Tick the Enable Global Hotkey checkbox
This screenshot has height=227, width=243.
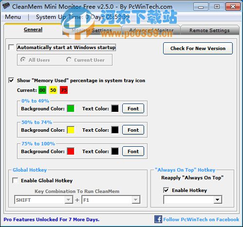tap(15, 180)
